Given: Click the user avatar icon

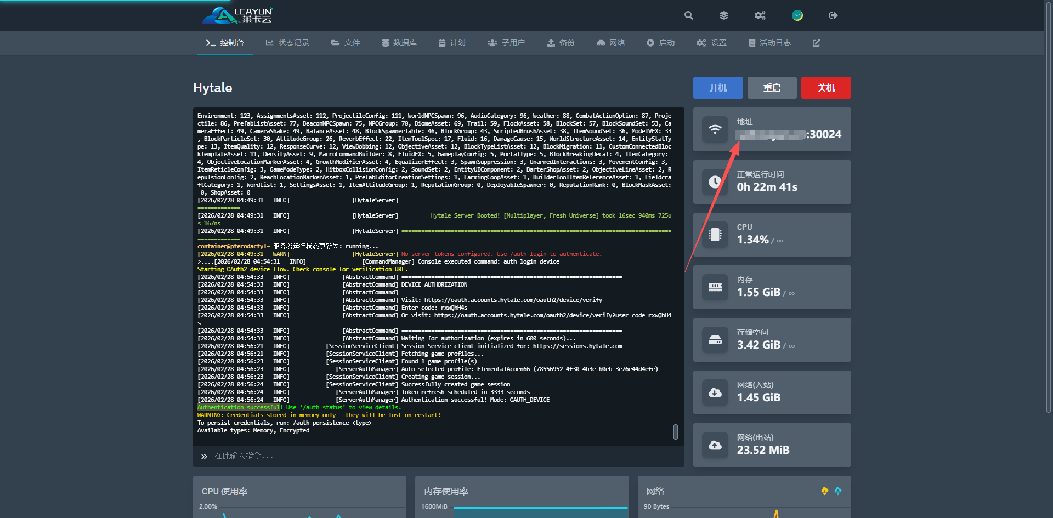Looking at the screenshot, I should tap(797, 15).
